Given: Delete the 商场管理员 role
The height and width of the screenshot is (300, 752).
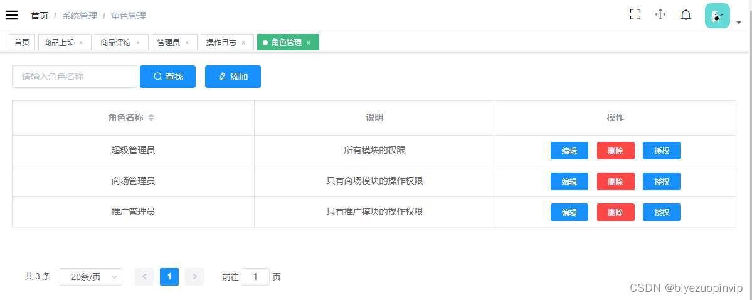Looking at the screenshot, I should tap(616, 181).
